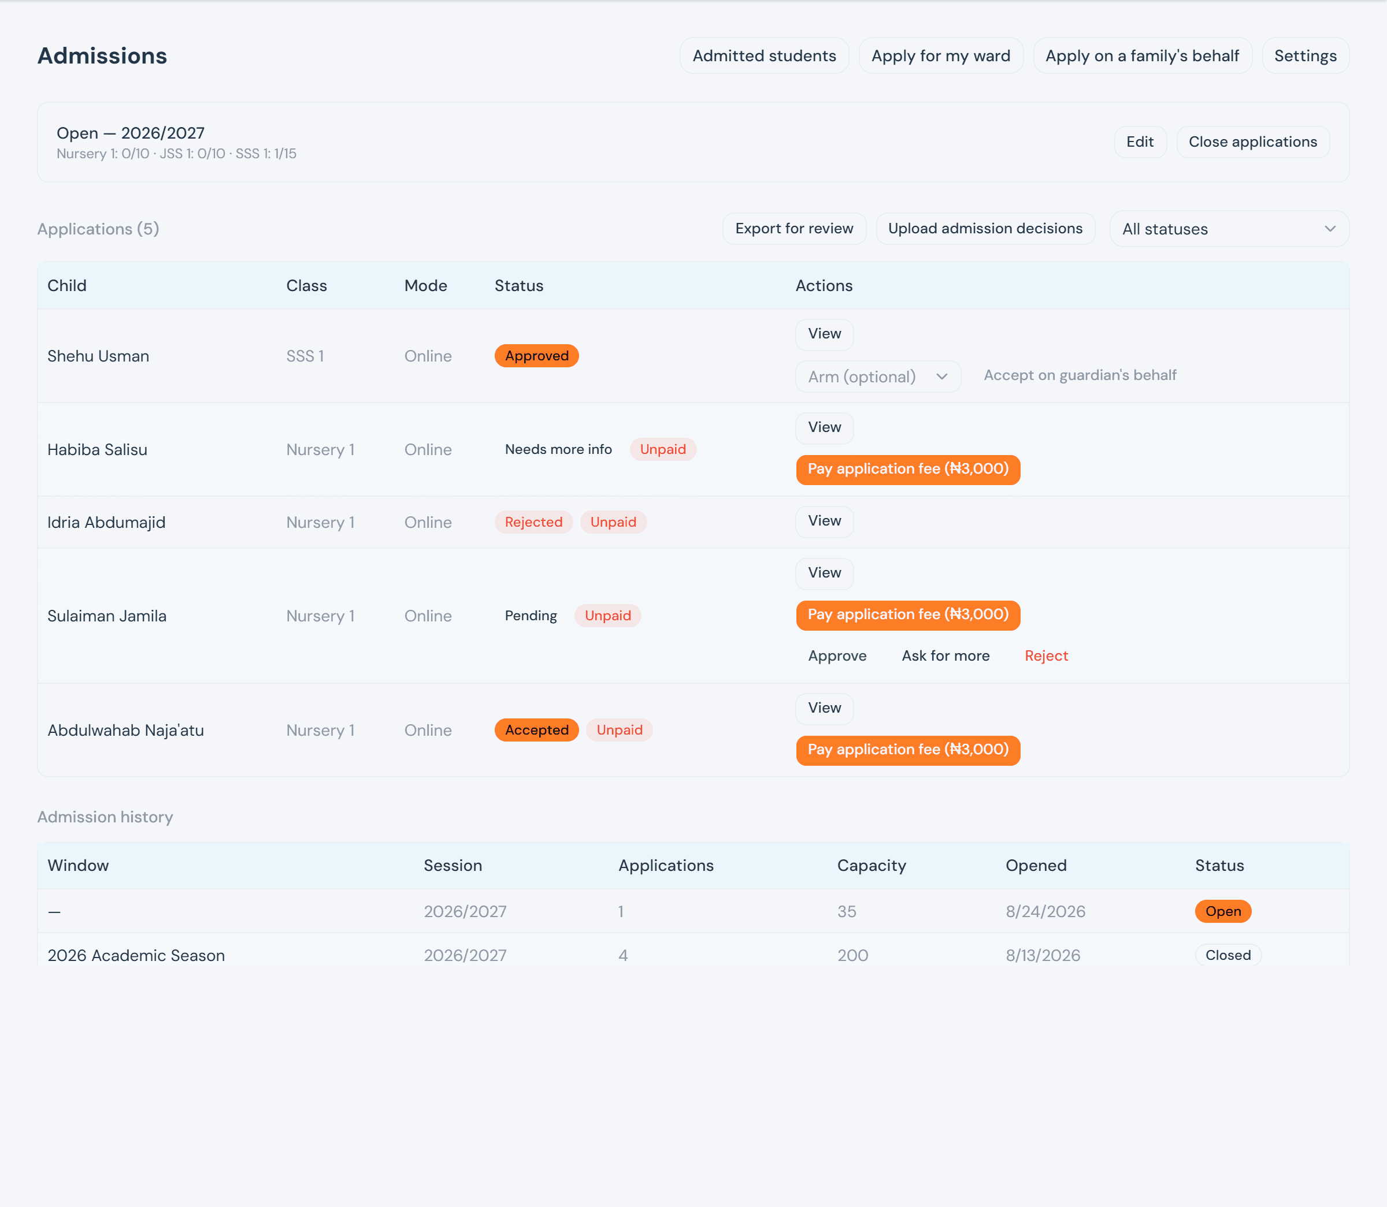Click the Accepted badge for Abdulwahab Naja'atu
Viewport: 1387px width, 1207px height.
(536, 730)
